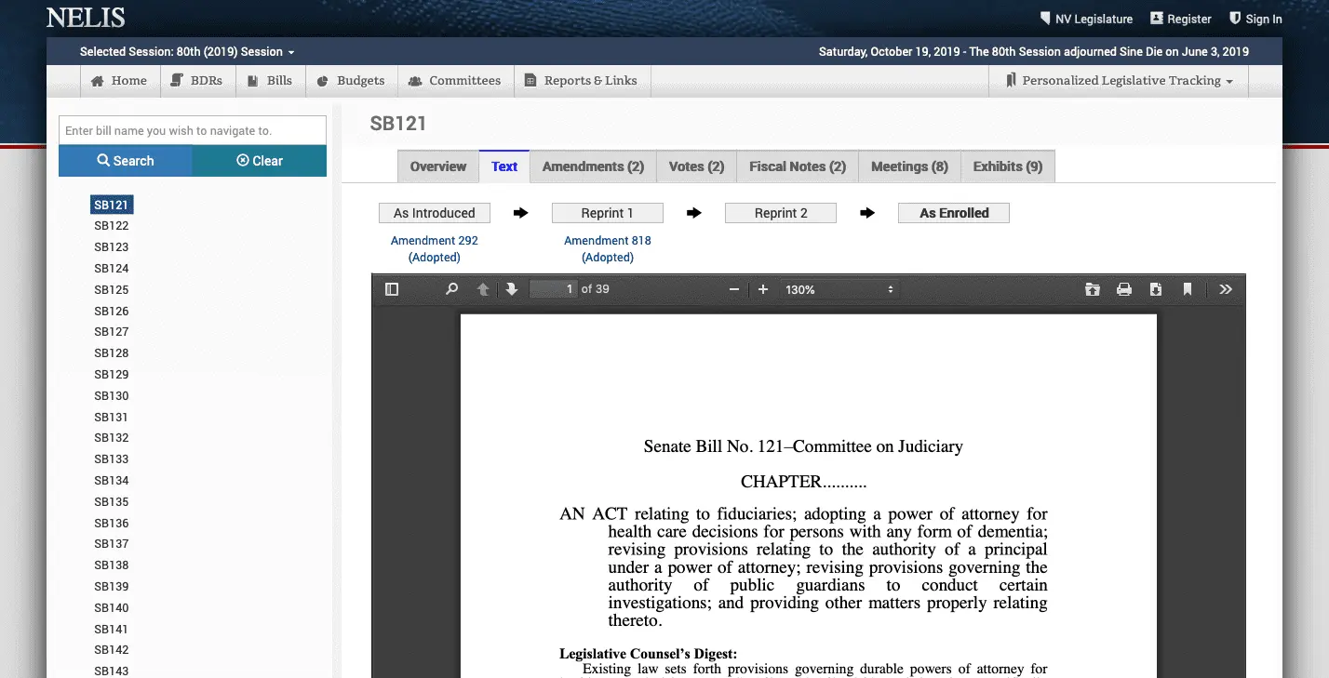This screenshot has height=678, width=1329.
Task: Open the Amendment 818 link
Action: coord(608,241)
